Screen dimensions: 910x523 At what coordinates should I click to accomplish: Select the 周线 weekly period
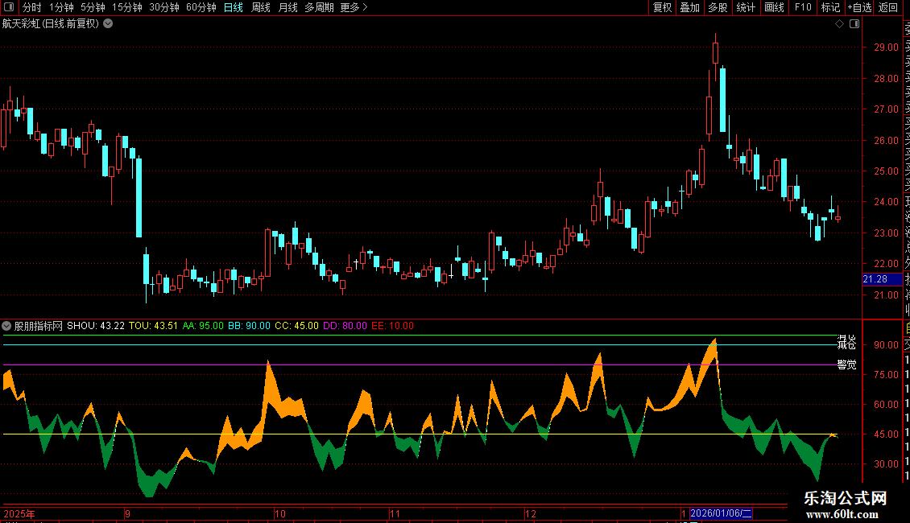coord(261,7)
